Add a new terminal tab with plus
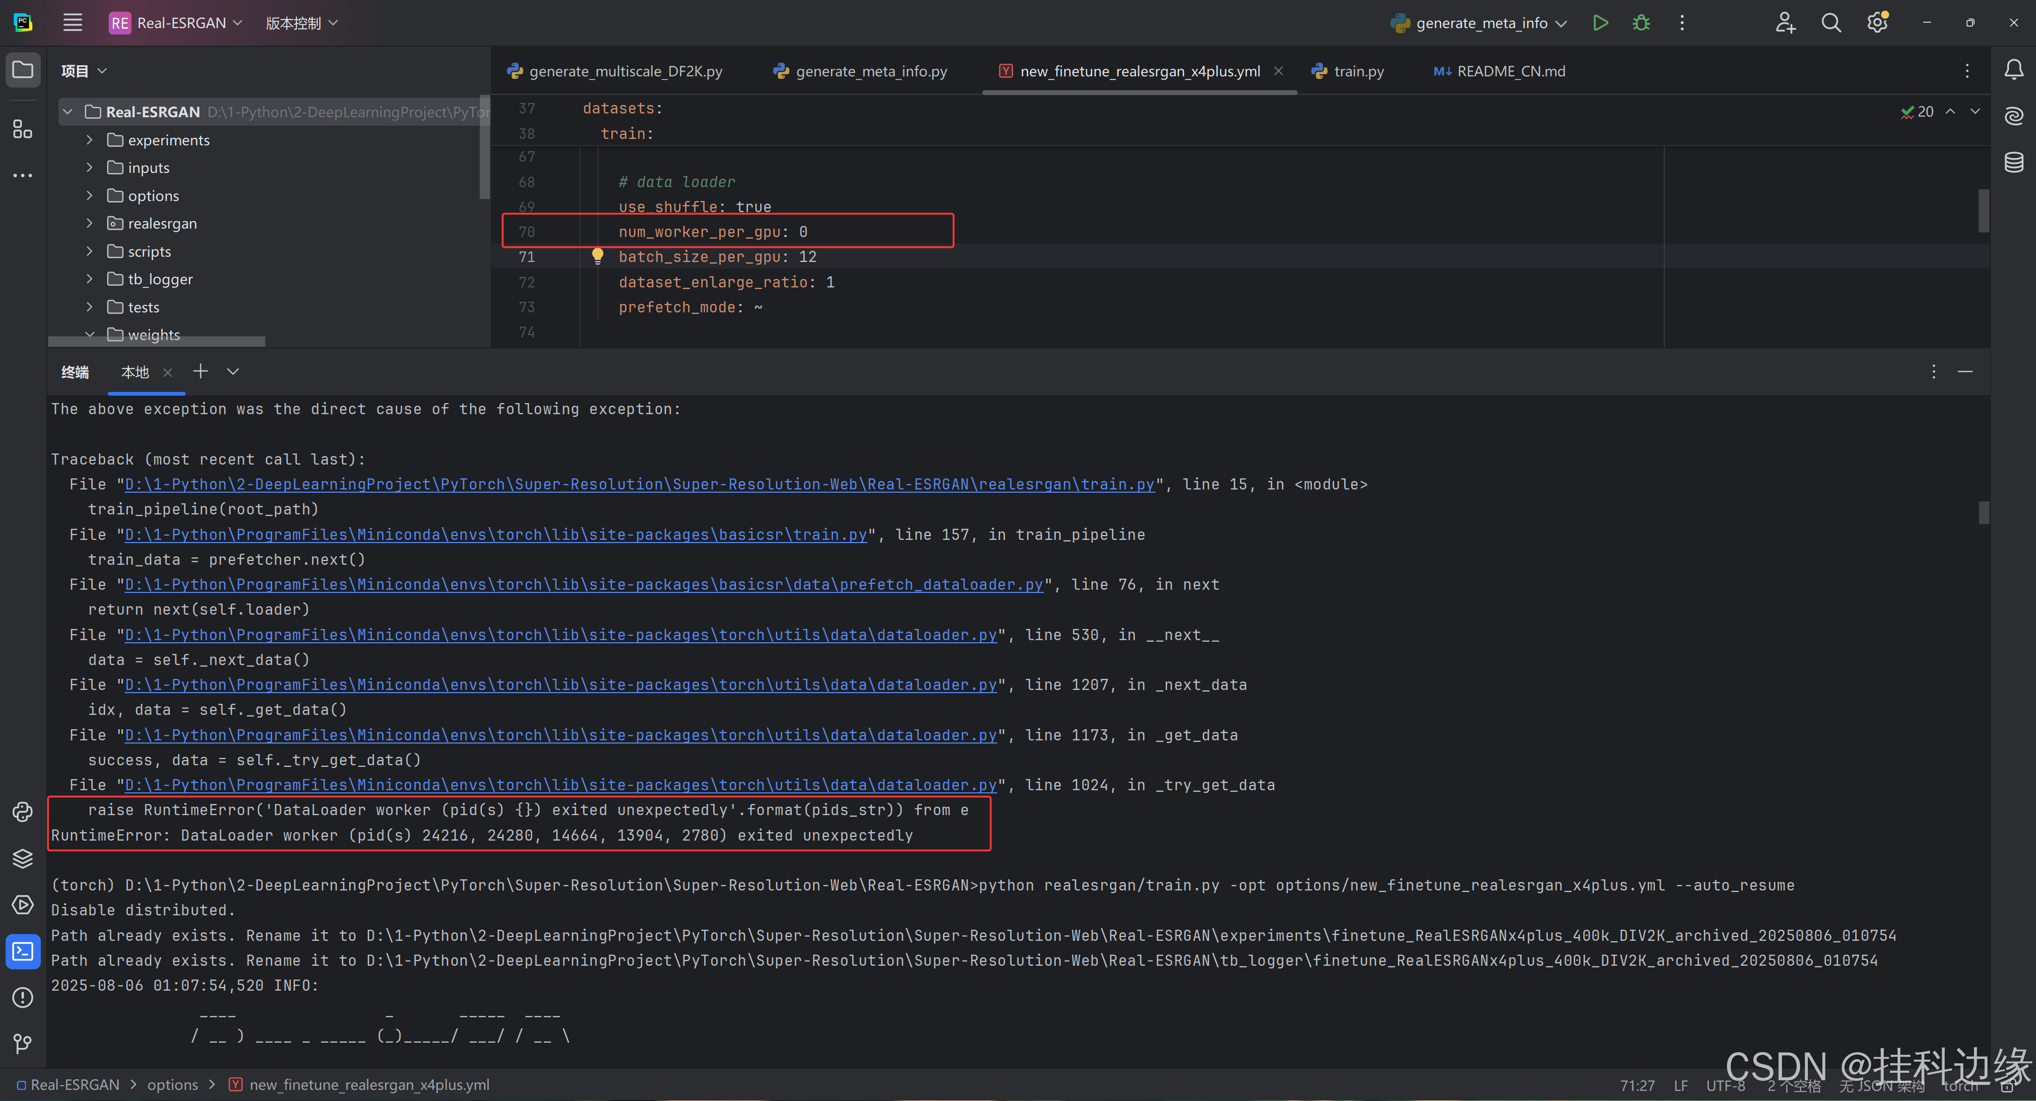2036x1101 pixels. pos(201,371)
